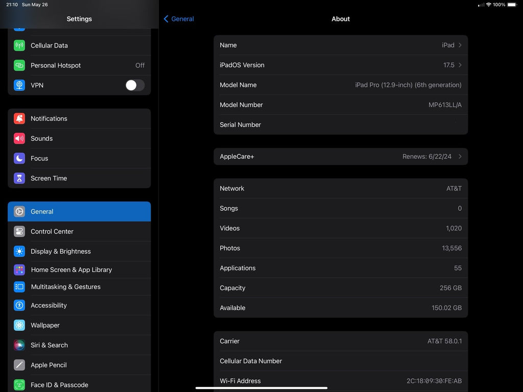Toggle the VPN switch on
The image size is (523, 392).
coord(135,85)
